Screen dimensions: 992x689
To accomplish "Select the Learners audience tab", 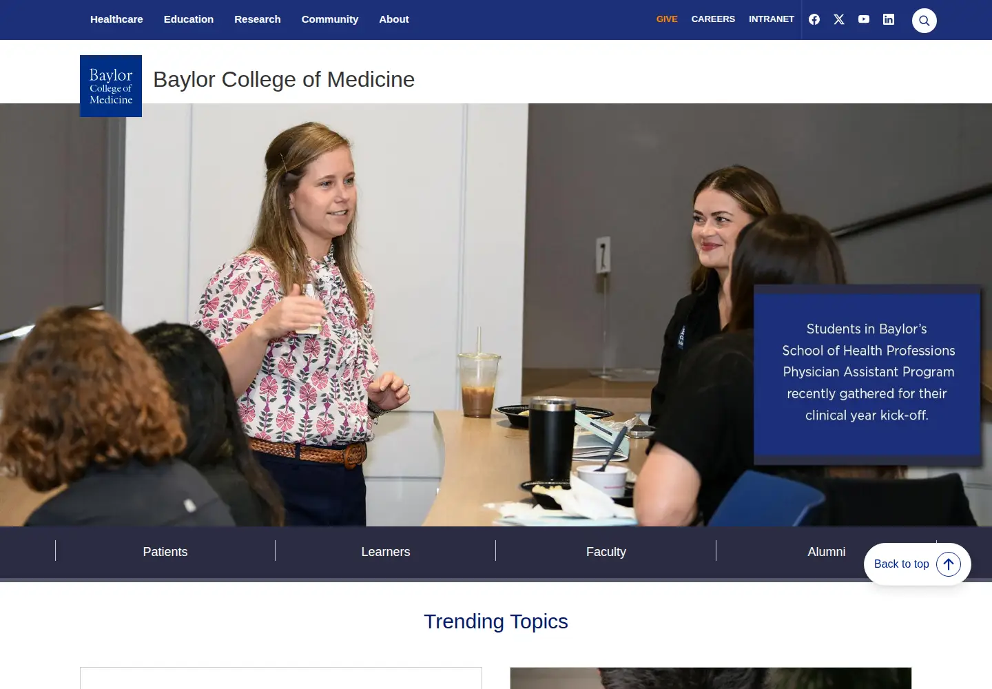I will click(386, 552).
